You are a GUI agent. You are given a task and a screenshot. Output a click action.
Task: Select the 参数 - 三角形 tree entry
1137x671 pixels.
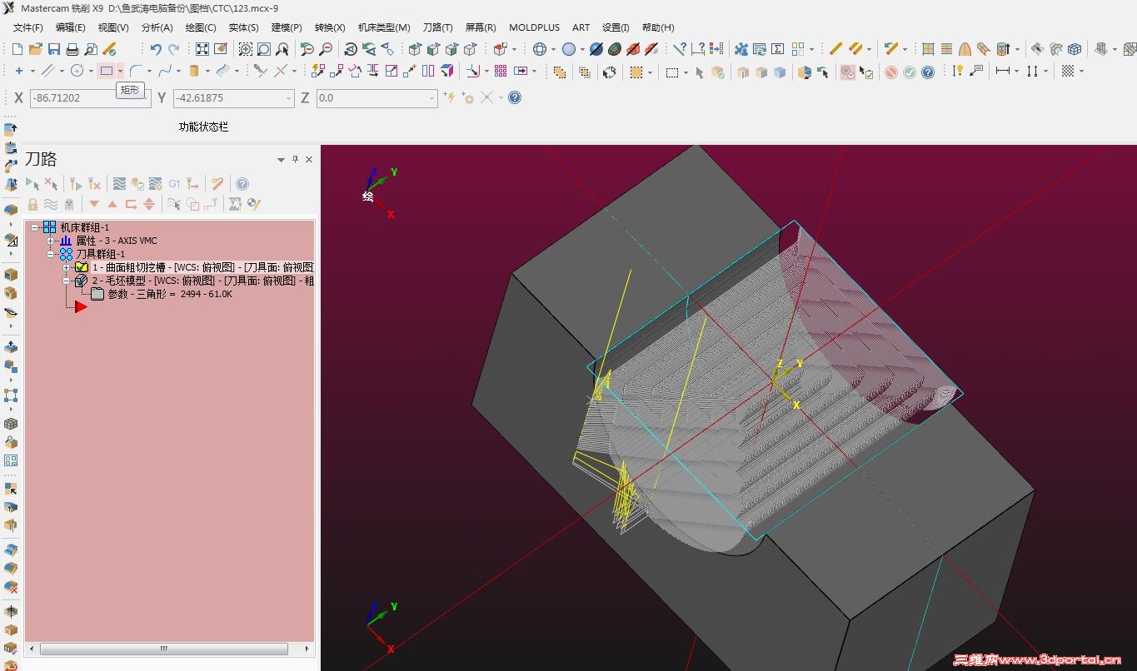pos(170,294)
